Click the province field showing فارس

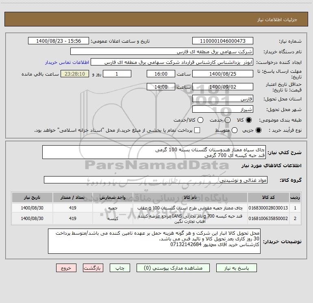(x=223, y=99)
